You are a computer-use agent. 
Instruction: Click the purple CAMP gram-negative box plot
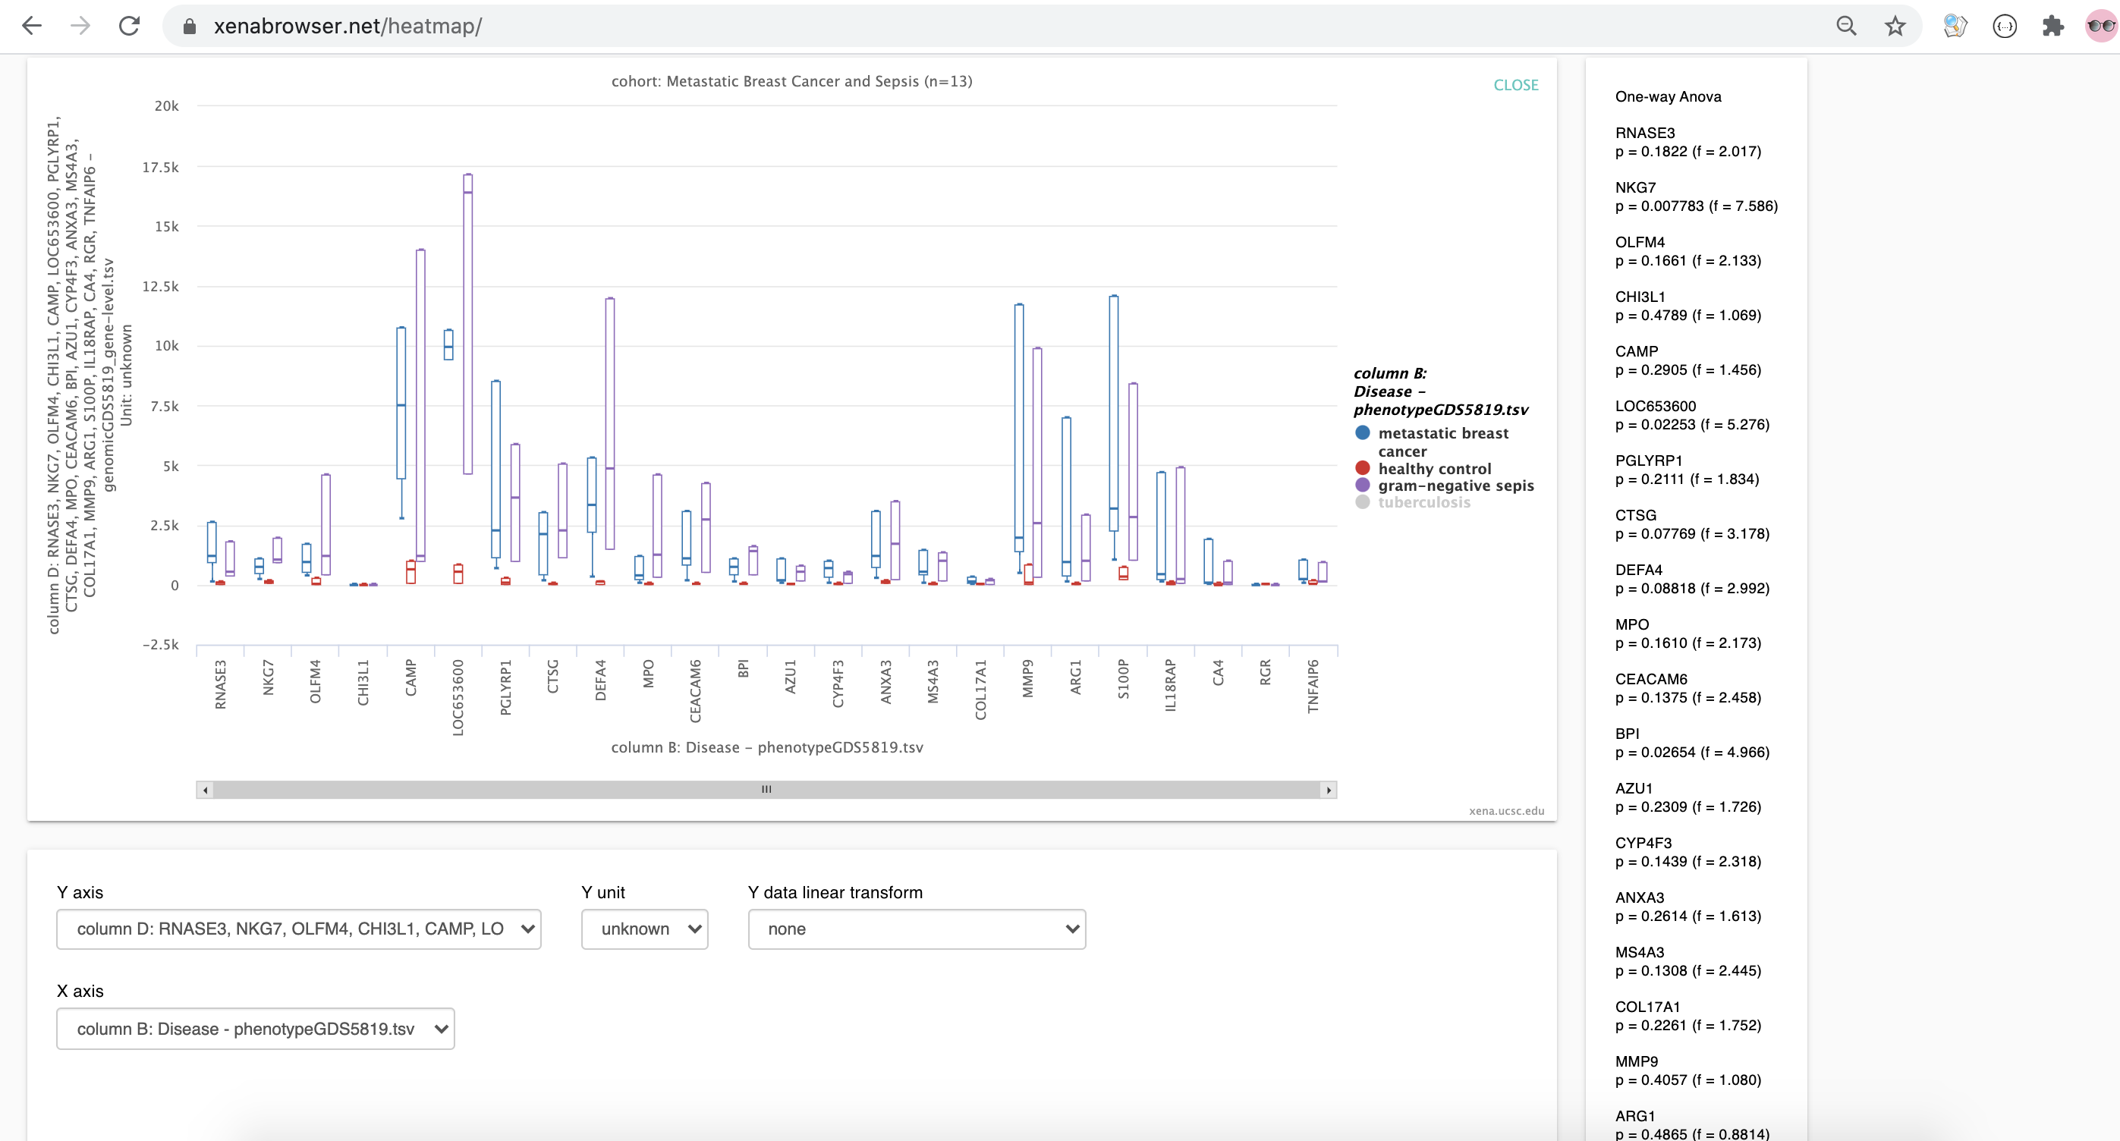420,405
